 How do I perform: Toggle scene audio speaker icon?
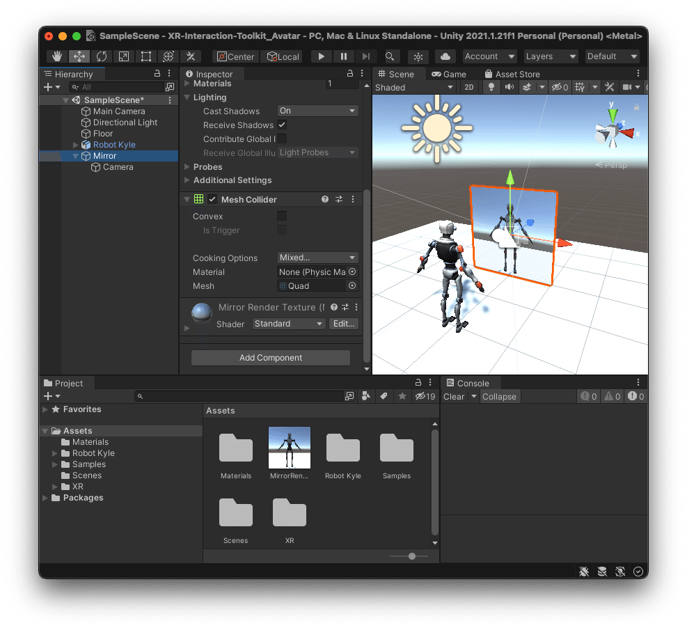click(x=509, y=87)
